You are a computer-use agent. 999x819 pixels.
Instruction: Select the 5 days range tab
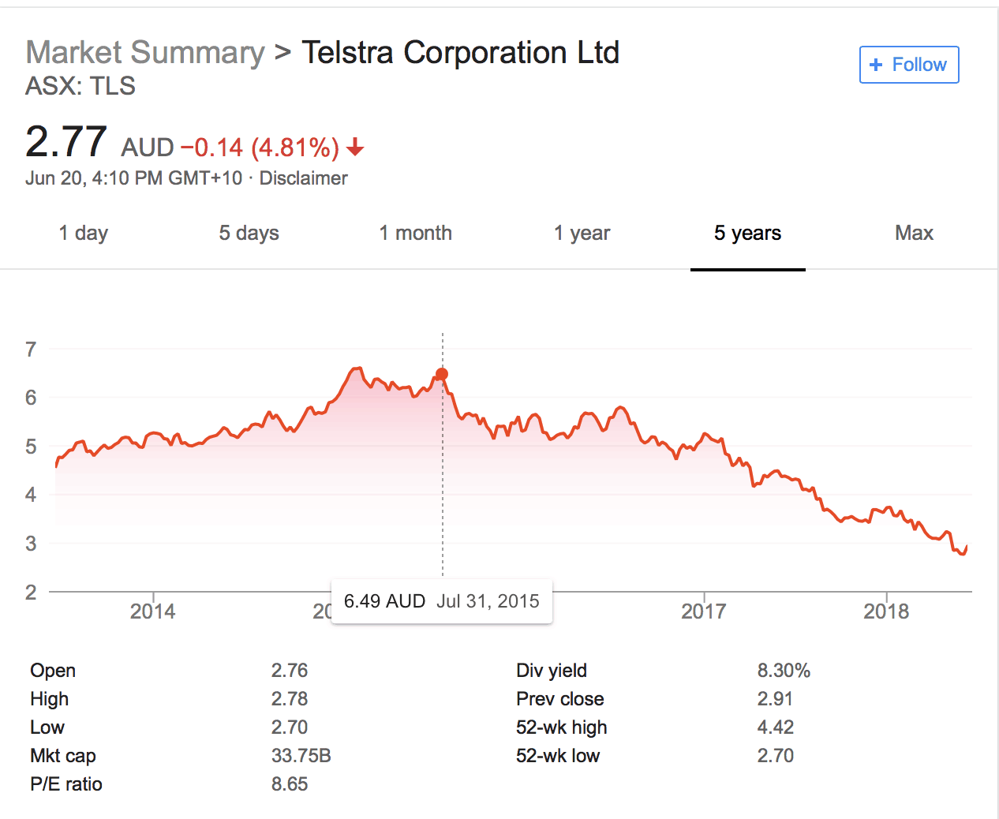click(249, 234)
